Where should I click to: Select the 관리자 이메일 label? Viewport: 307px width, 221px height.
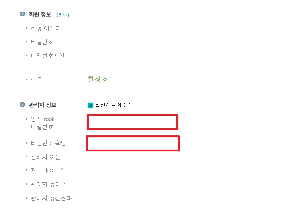coord(48,170)
